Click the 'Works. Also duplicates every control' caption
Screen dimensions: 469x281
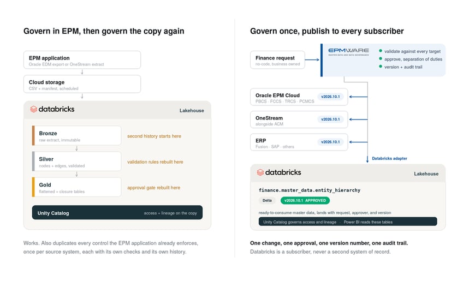111,247
